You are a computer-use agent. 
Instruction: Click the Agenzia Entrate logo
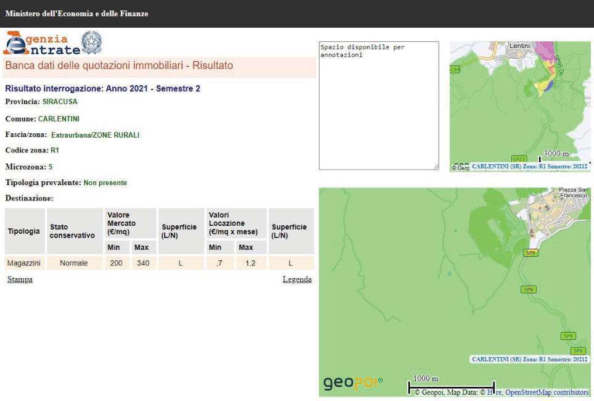coord(42,43)
